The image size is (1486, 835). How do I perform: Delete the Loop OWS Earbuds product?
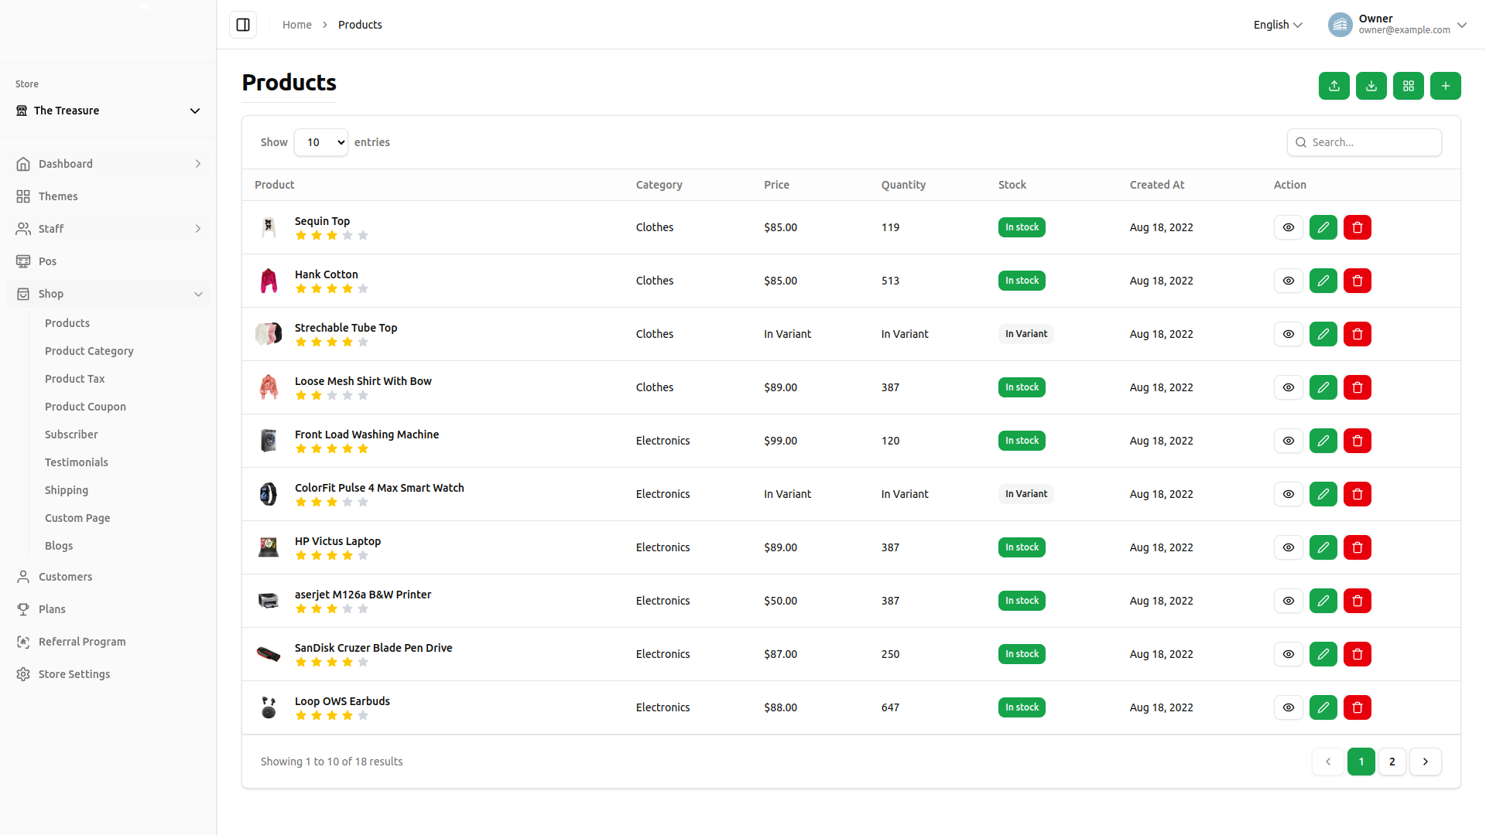[x=1357, y=707]
